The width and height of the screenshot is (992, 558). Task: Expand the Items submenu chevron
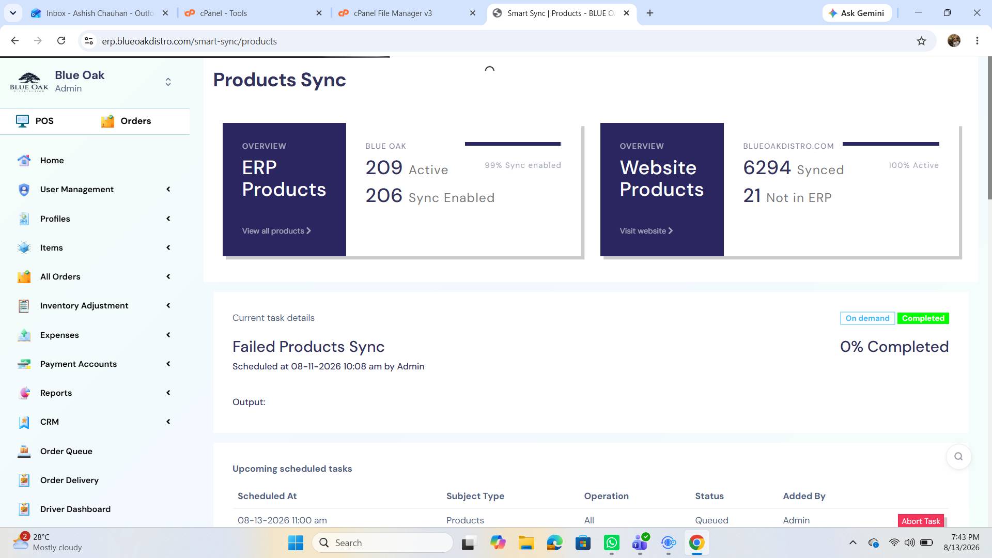(x=168, y=247)
